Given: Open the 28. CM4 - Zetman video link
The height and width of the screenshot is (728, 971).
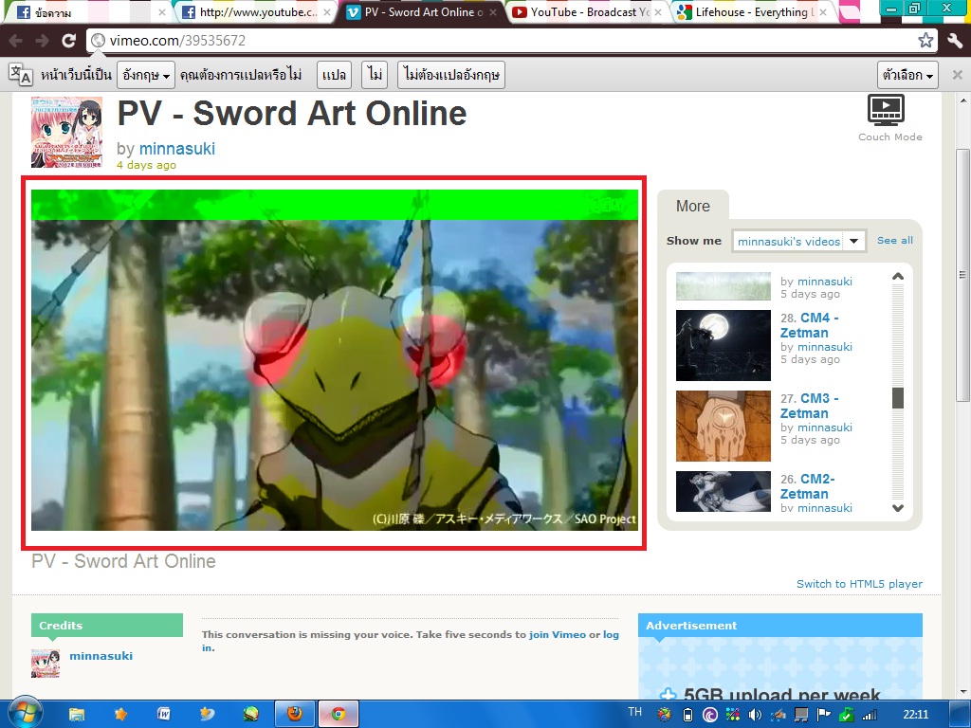Looking at the screenshot, I should [x=810, y=325].
